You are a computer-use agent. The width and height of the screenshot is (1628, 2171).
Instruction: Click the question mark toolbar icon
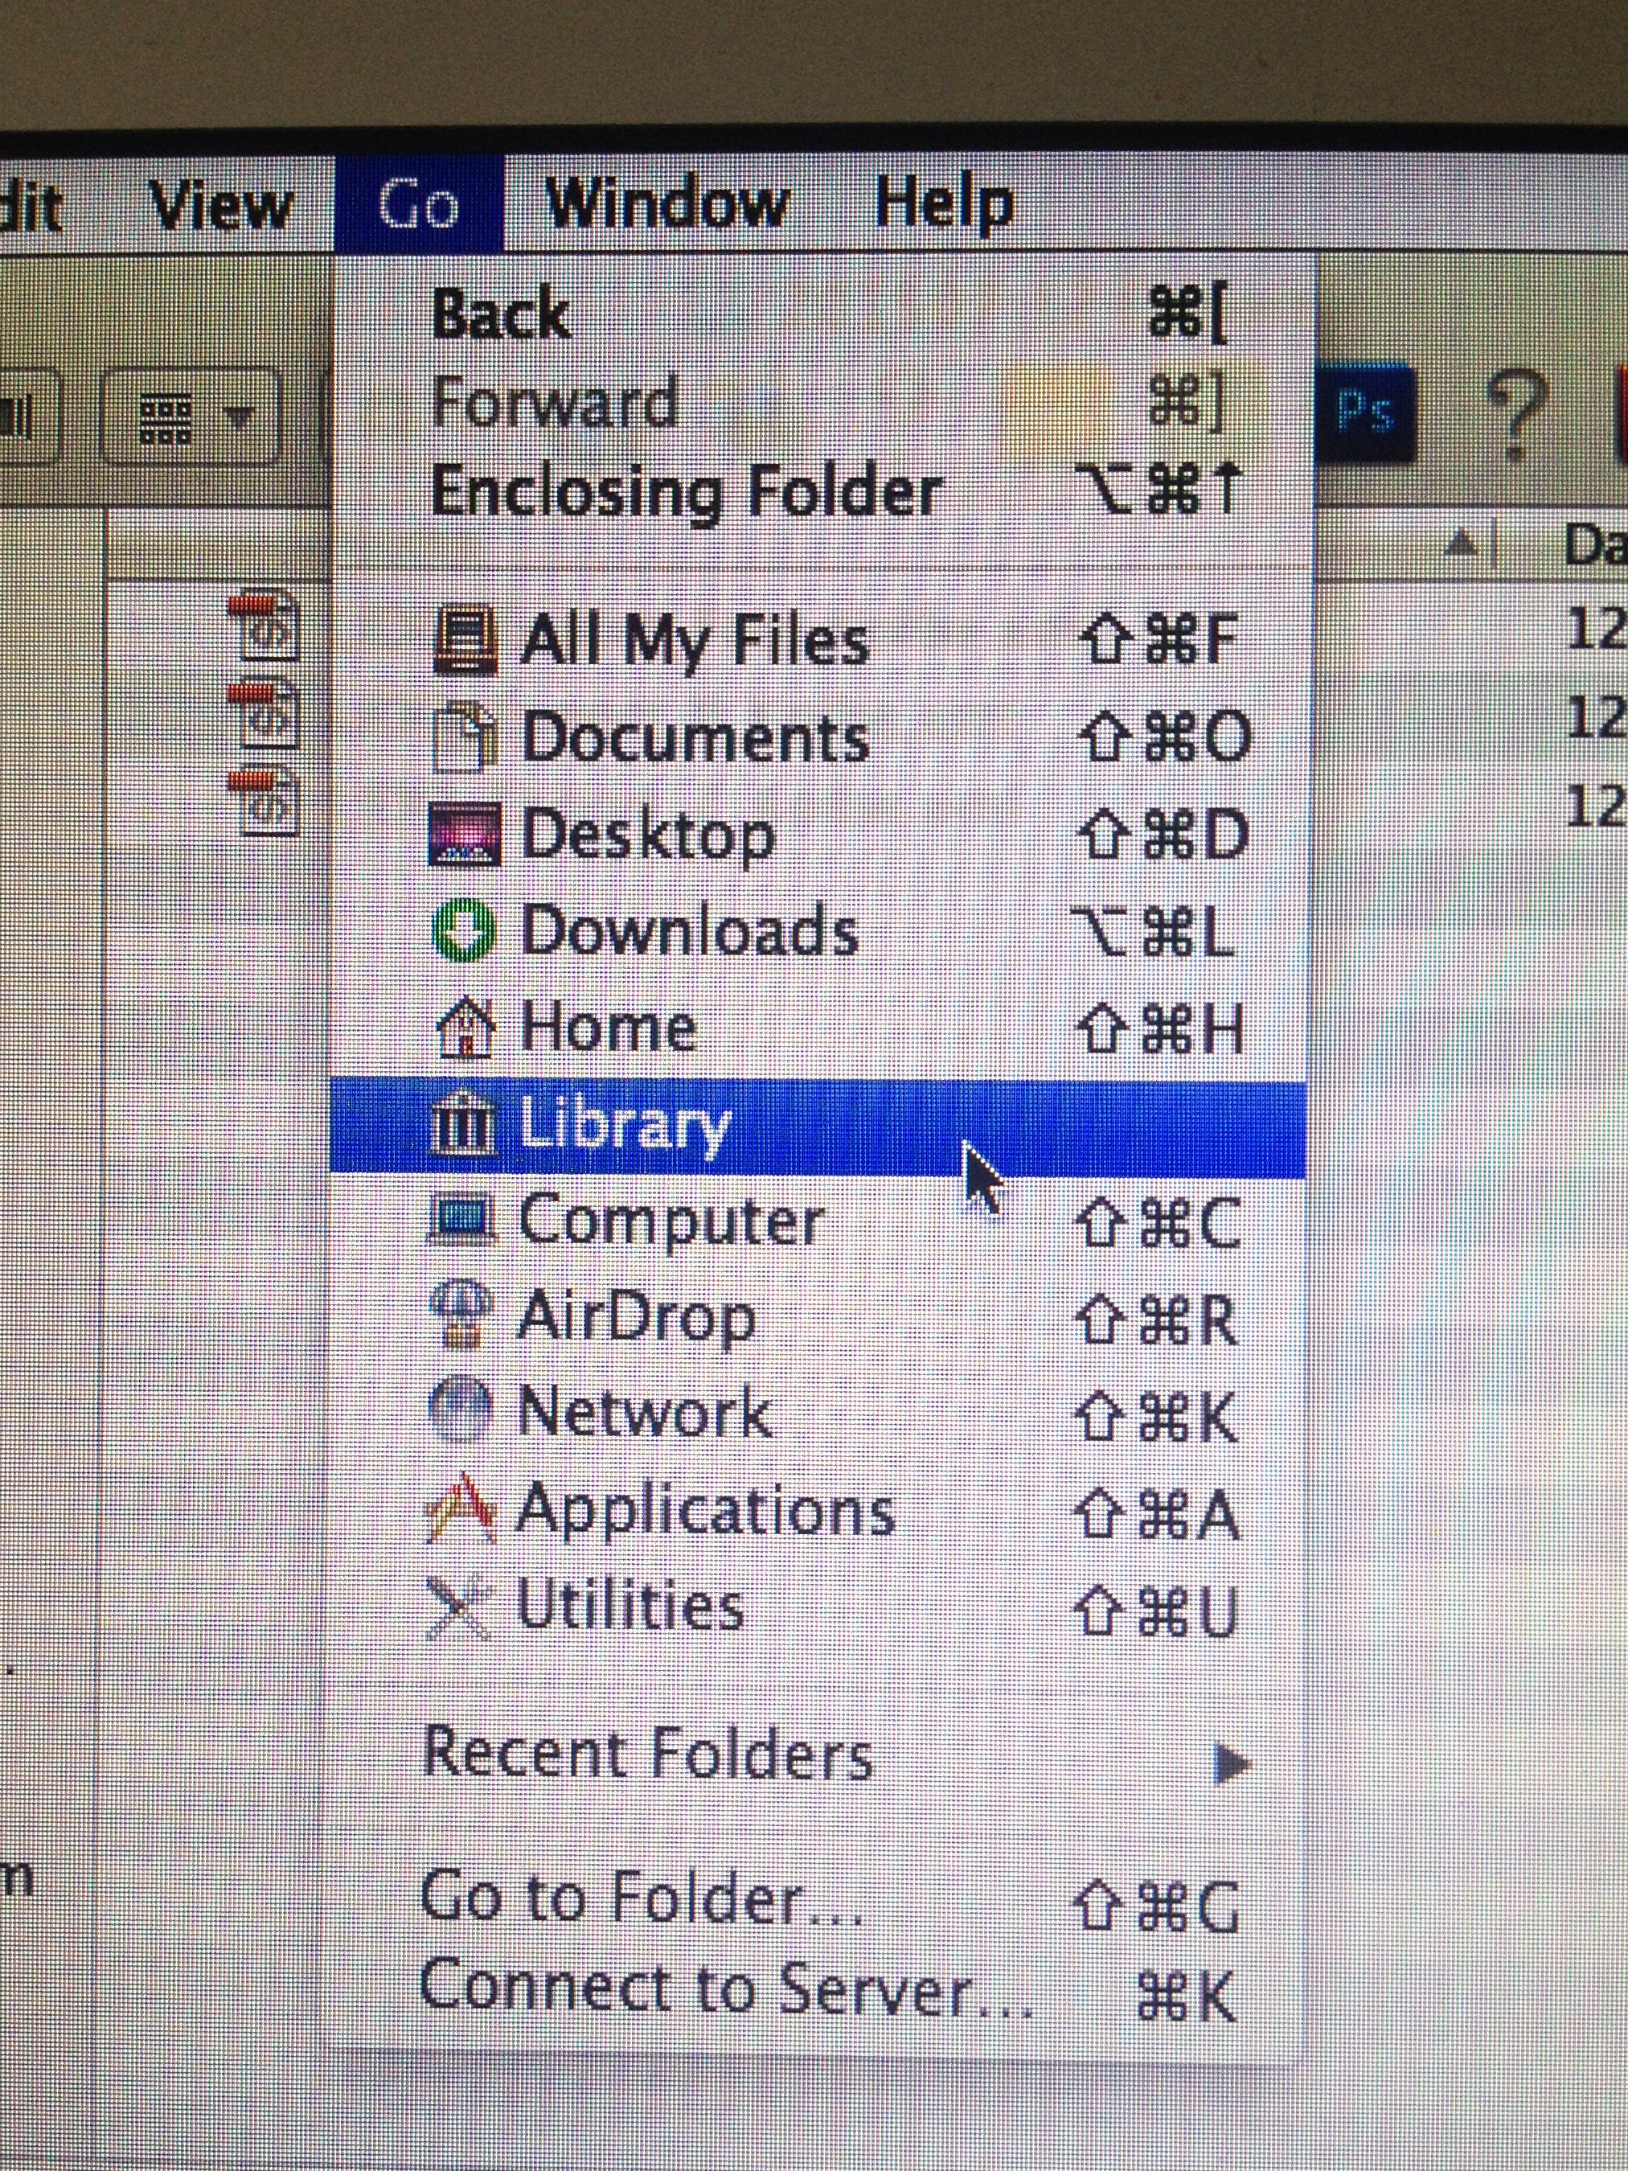coord(1517,413)
